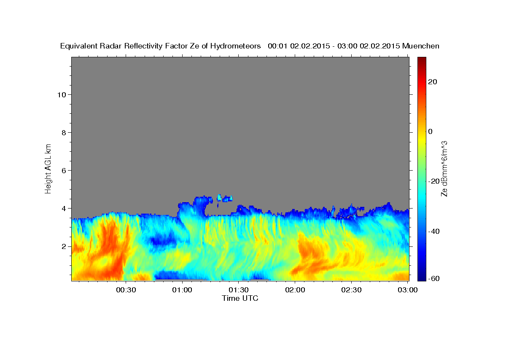506x337 pixels.
Task: Click the dark blue bottom of the colorbar
Action: pyautogui.click(x=422, y=277)
